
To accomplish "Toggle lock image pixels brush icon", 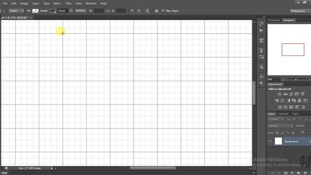I will click(x=282, y=133).
